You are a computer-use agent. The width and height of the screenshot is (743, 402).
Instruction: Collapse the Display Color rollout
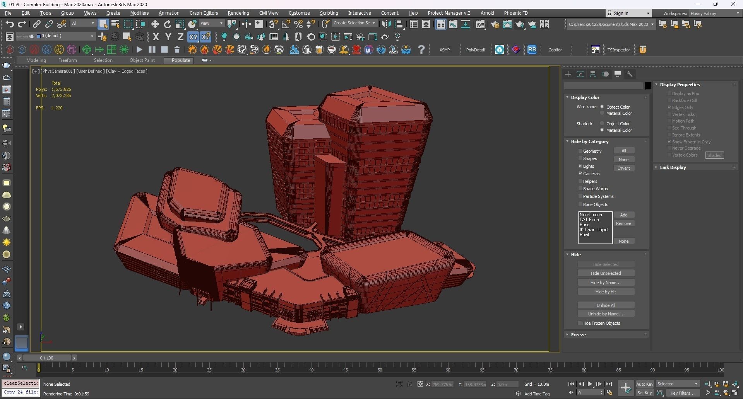585,97
